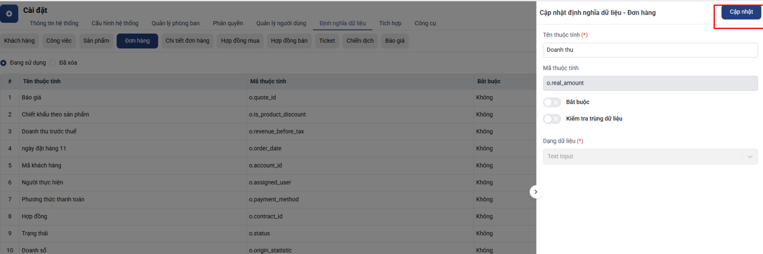Select the Phương thức thanh toán row
Screen dimensions: 763x254
coord(53,200)
